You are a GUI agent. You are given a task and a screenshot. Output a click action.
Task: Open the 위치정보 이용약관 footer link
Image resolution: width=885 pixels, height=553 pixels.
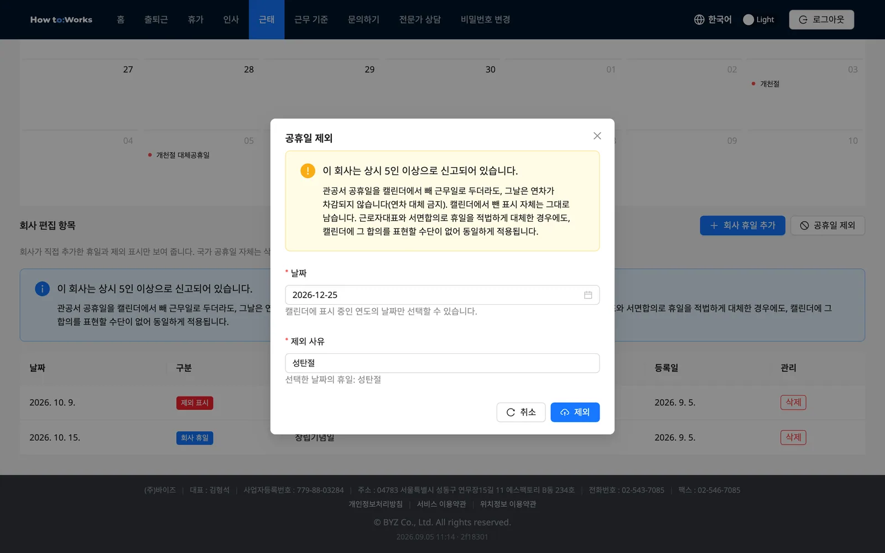tap(508, 504)
